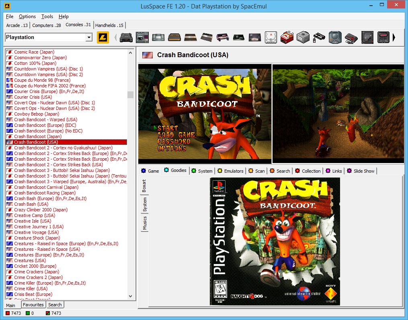Click the game list scrollbar thumb
Screen dimensions: 408x320
click(x=130, y=95)
